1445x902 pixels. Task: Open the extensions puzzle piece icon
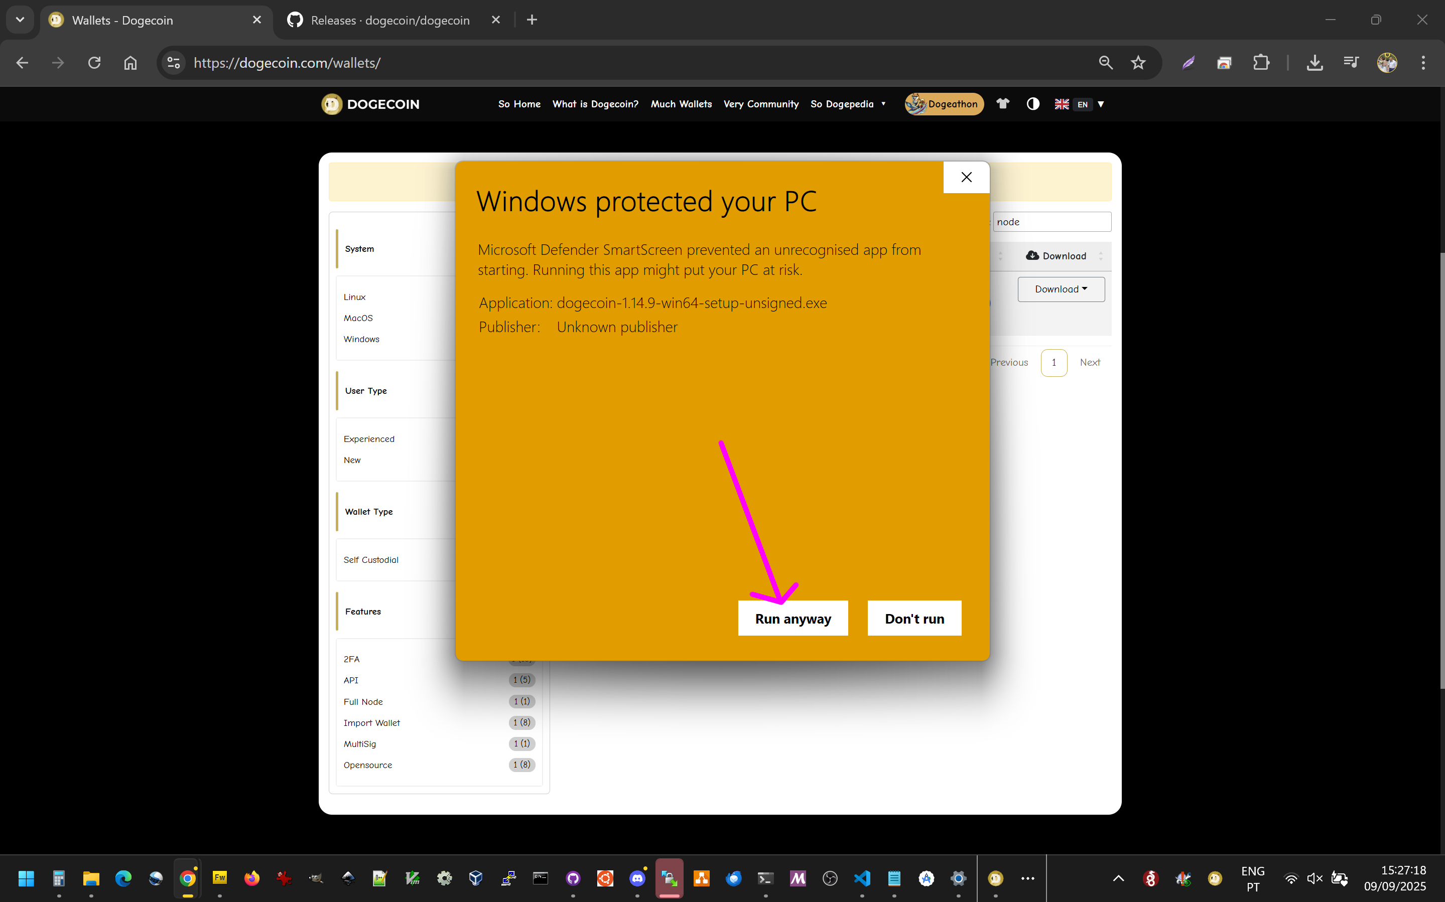tap(1261, 63)
